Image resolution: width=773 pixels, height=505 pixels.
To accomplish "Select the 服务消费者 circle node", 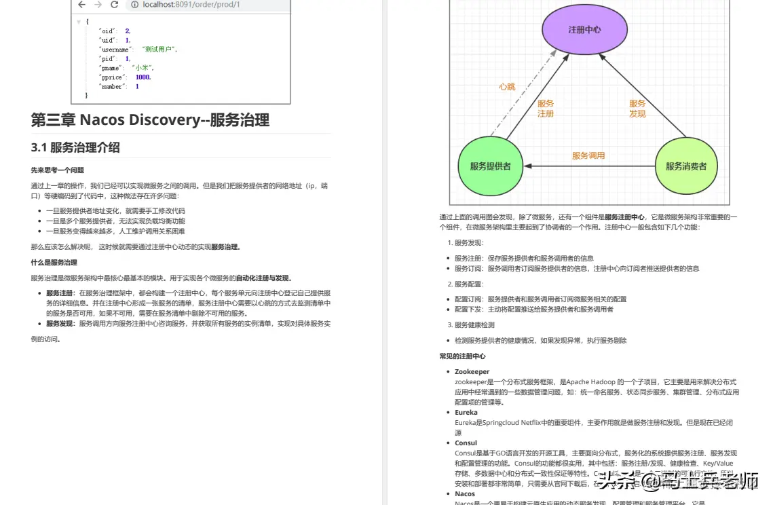I will [x=685, y=165].
